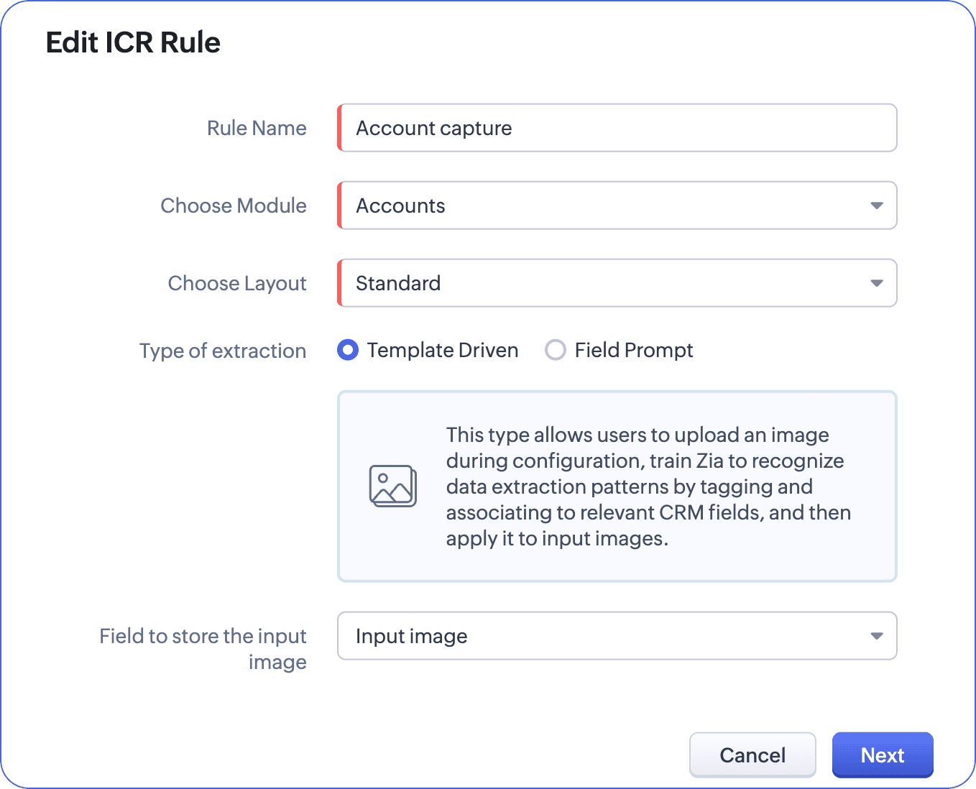The image size is (976, 789).
Task: Click the Rule Name label
Action: [257, 128]
